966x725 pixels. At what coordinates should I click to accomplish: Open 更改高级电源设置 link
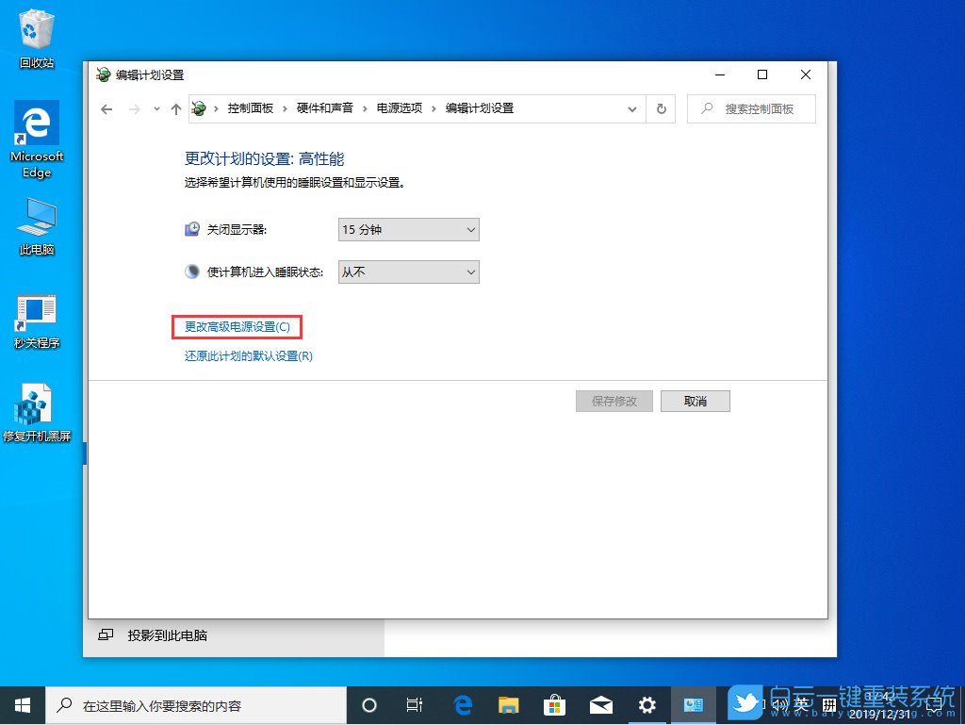click(237, 326)
